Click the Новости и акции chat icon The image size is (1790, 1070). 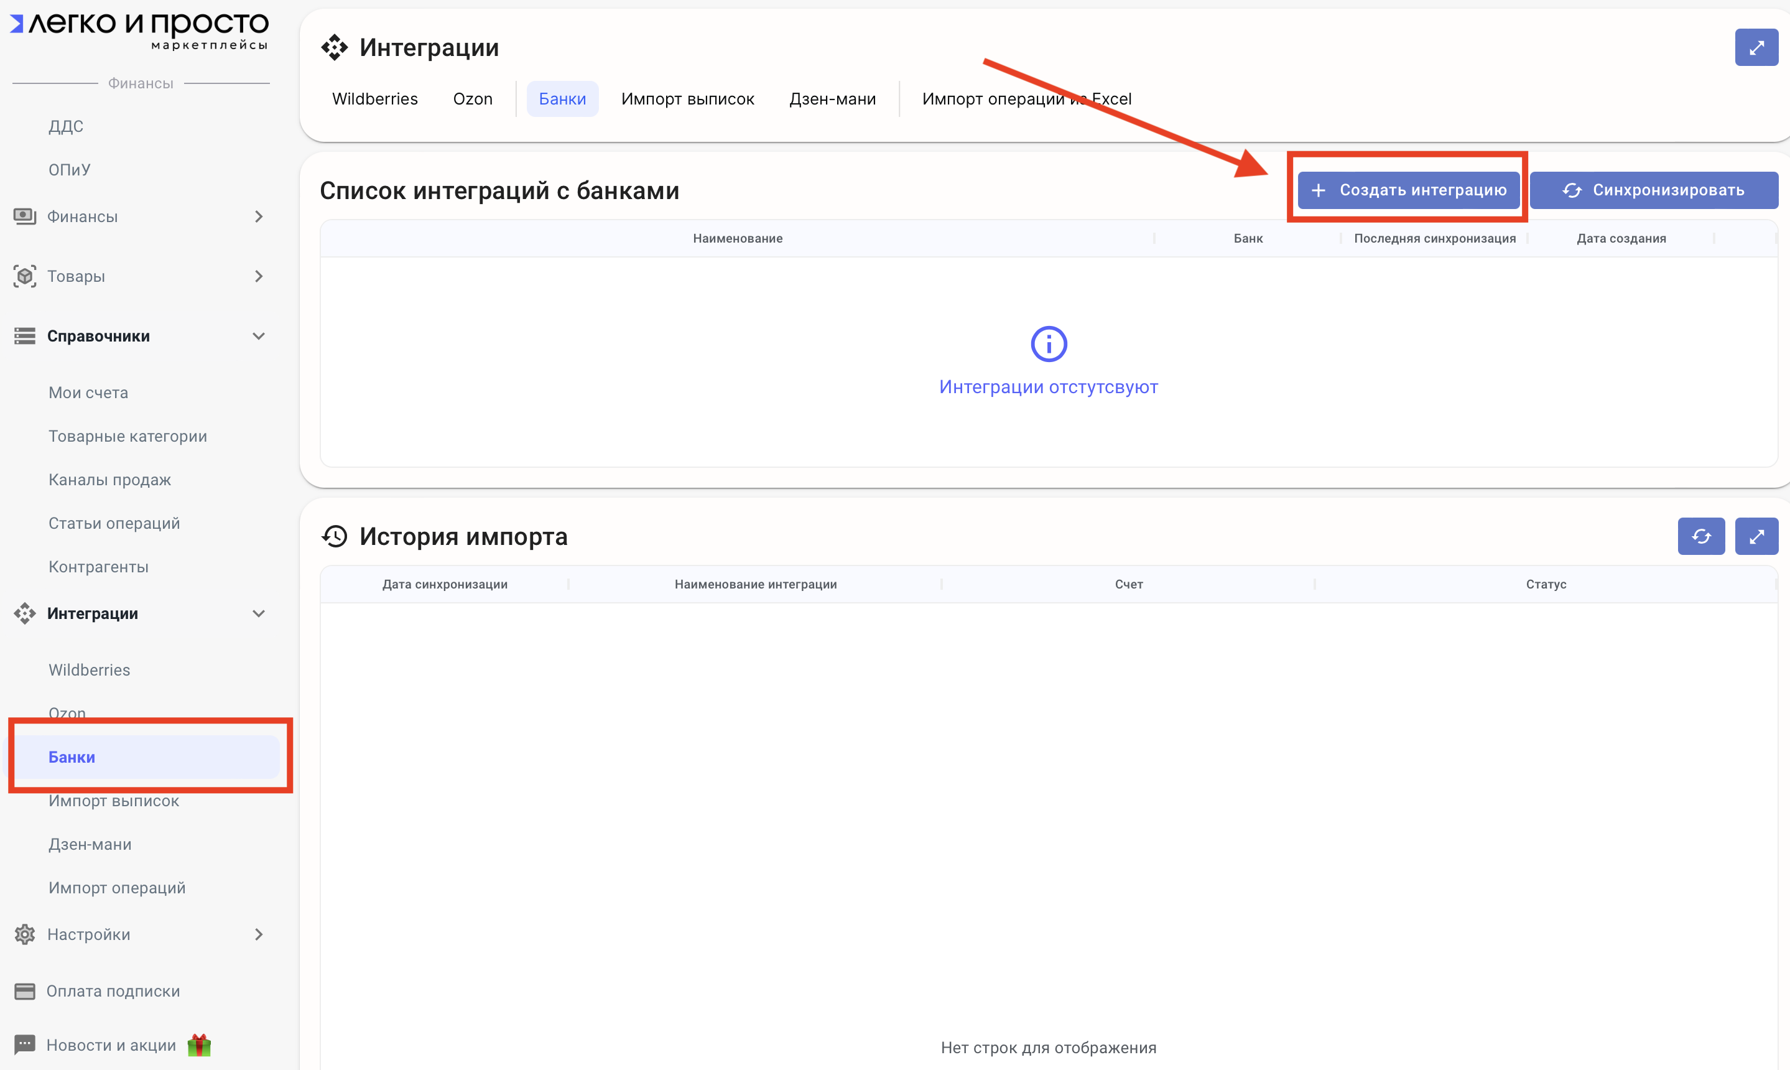point(24,1044)
